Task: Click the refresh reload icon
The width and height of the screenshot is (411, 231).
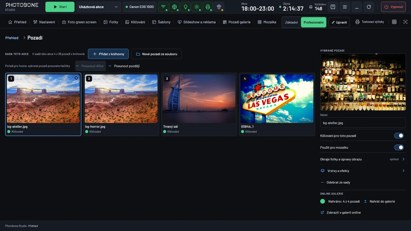Action: coord(369,7)
